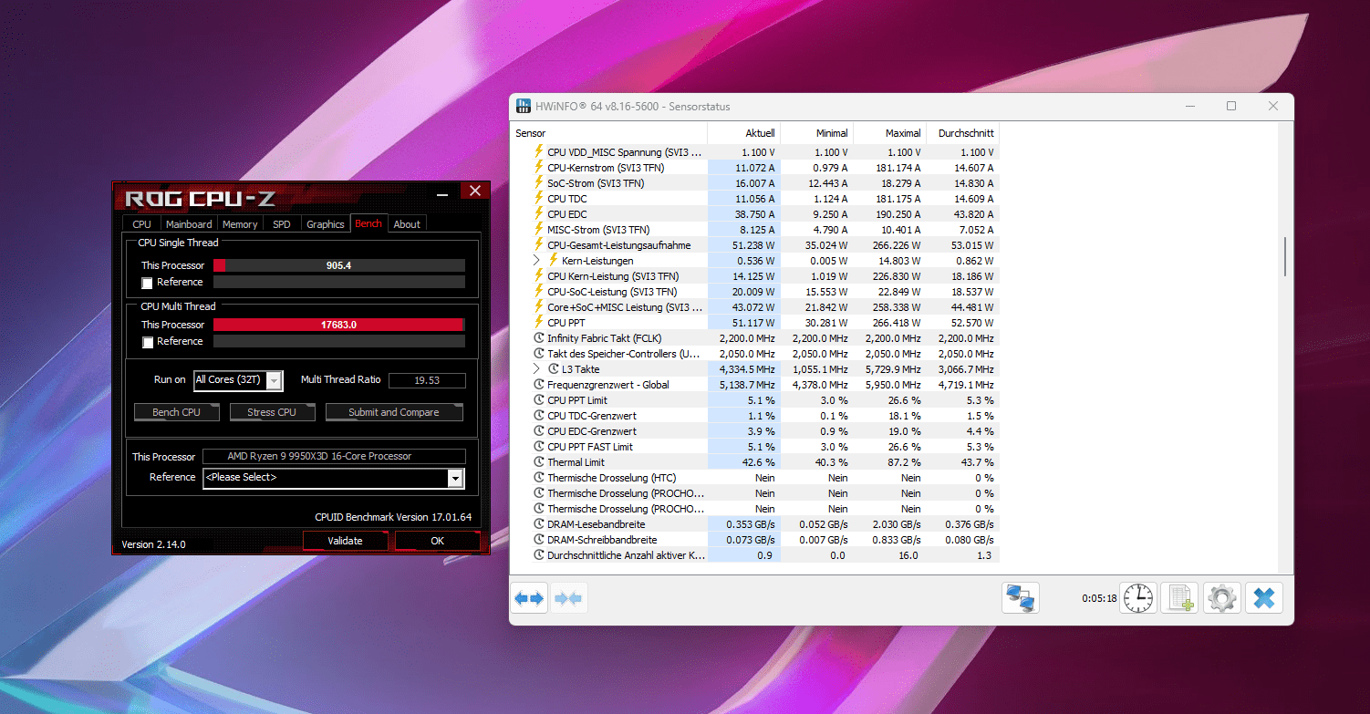Maximize the HWiNFO Sensorstatus window

pyautogui.click(x=1231, y=106)
